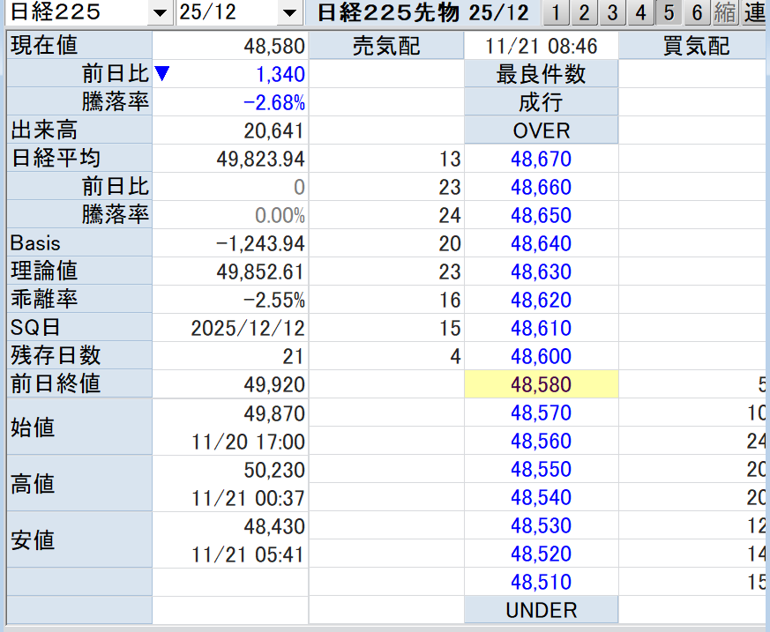Screen dimensions: 770x632
Task: Click the 最良件数 header cell
Action: [541, 74]
